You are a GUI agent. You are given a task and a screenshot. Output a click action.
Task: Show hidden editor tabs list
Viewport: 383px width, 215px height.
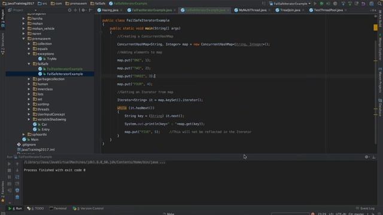[x=373, y=10]
